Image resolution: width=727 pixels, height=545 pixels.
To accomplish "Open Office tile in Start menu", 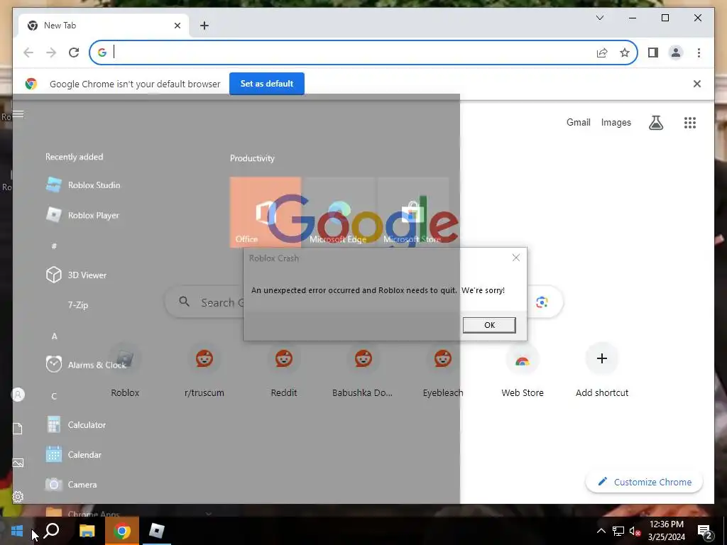I will [x=266, y=212].
